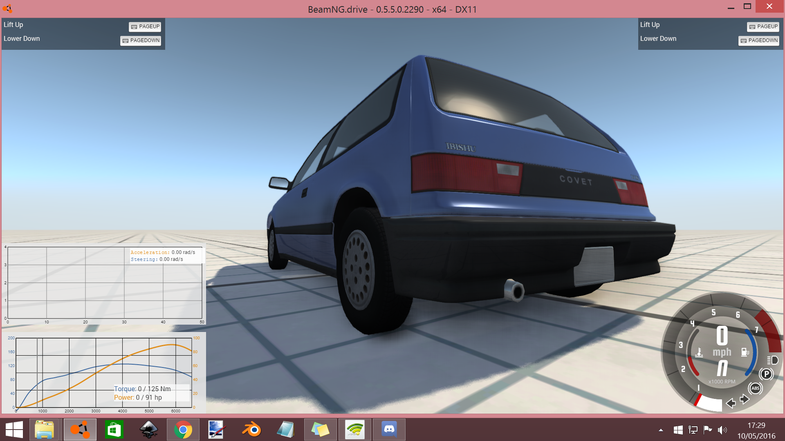Click the headlight indicator icon on gauge
The image size is (785, 441).
772,360
